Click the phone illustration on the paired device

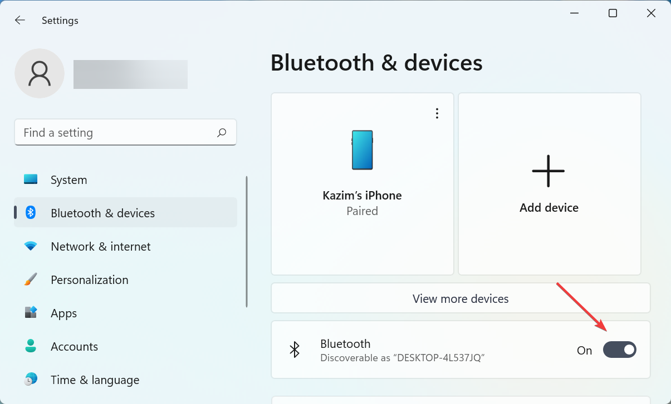click(362, 149)
